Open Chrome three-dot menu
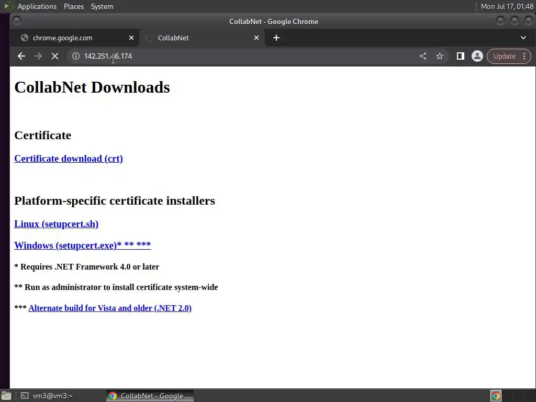The width and height of the screenshot is (536, 402). coord(524,57)
